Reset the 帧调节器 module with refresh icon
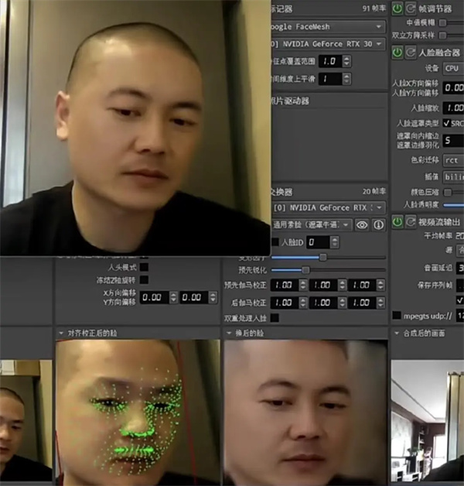Viewport: 464px width, 486px height. click(411, 9)
